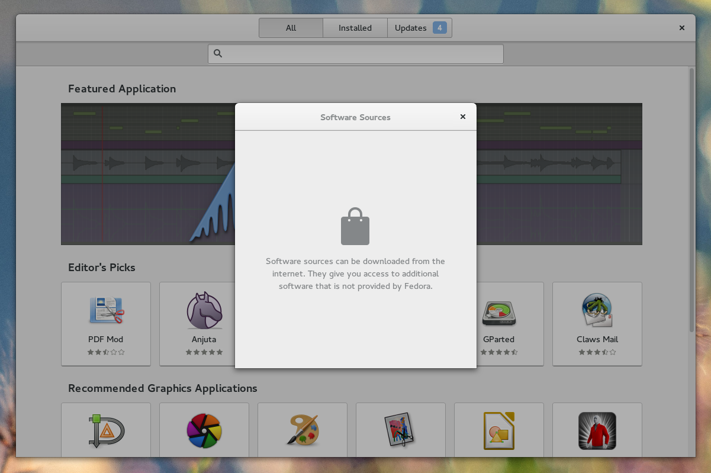Image resolution: width=711 pixels, height=473 pixels.
Task: Click the Claws Mail label
Action: (597, 339)
